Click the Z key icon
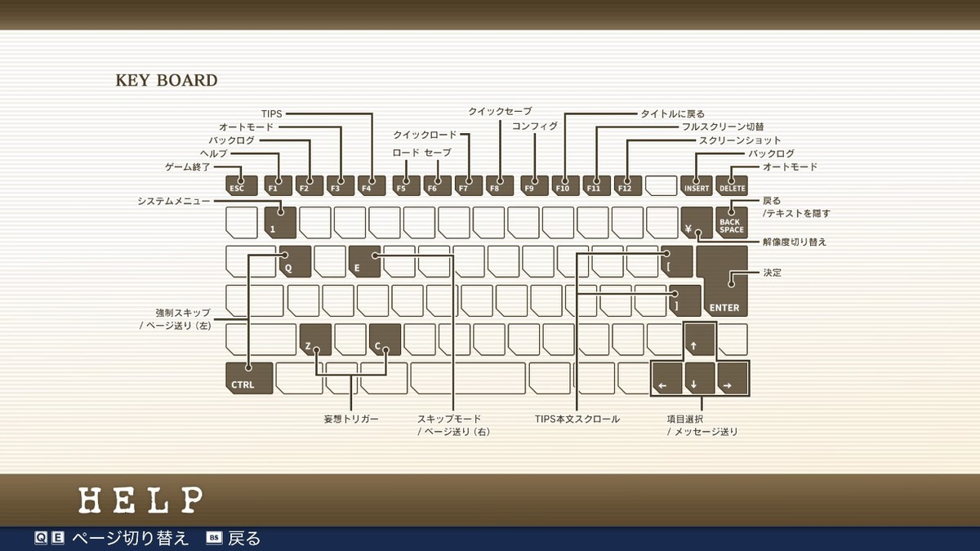The height and width of the screenshot is (551, 980). point(315,340)
